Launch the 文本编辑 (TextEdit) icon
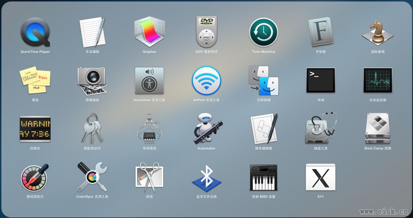The image size is (413, 218). coord(92,32)
